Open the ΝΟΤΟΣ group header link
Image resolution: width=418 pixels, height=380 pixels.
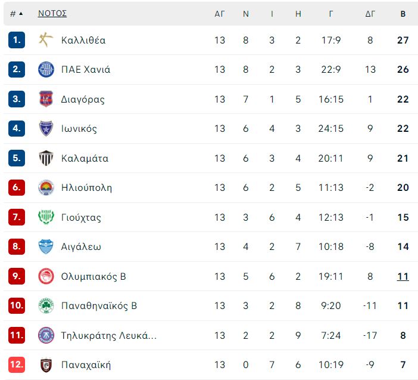52,13
